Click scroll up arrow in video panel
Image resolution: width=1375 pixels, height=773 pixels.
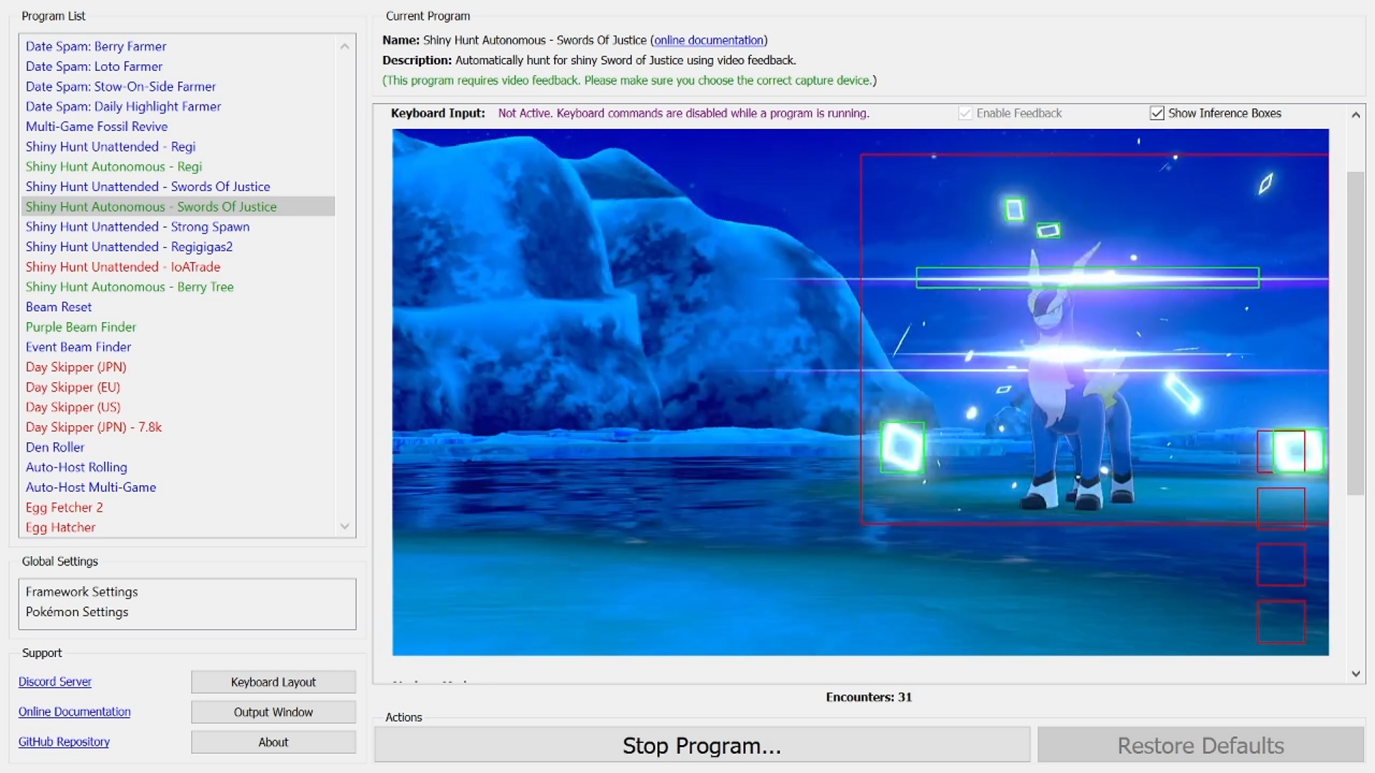(1356, 115)
